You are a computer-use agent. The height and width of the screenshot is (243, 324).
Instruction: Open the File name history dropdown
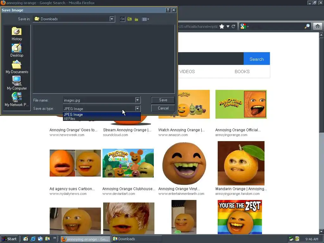(137, 100)
